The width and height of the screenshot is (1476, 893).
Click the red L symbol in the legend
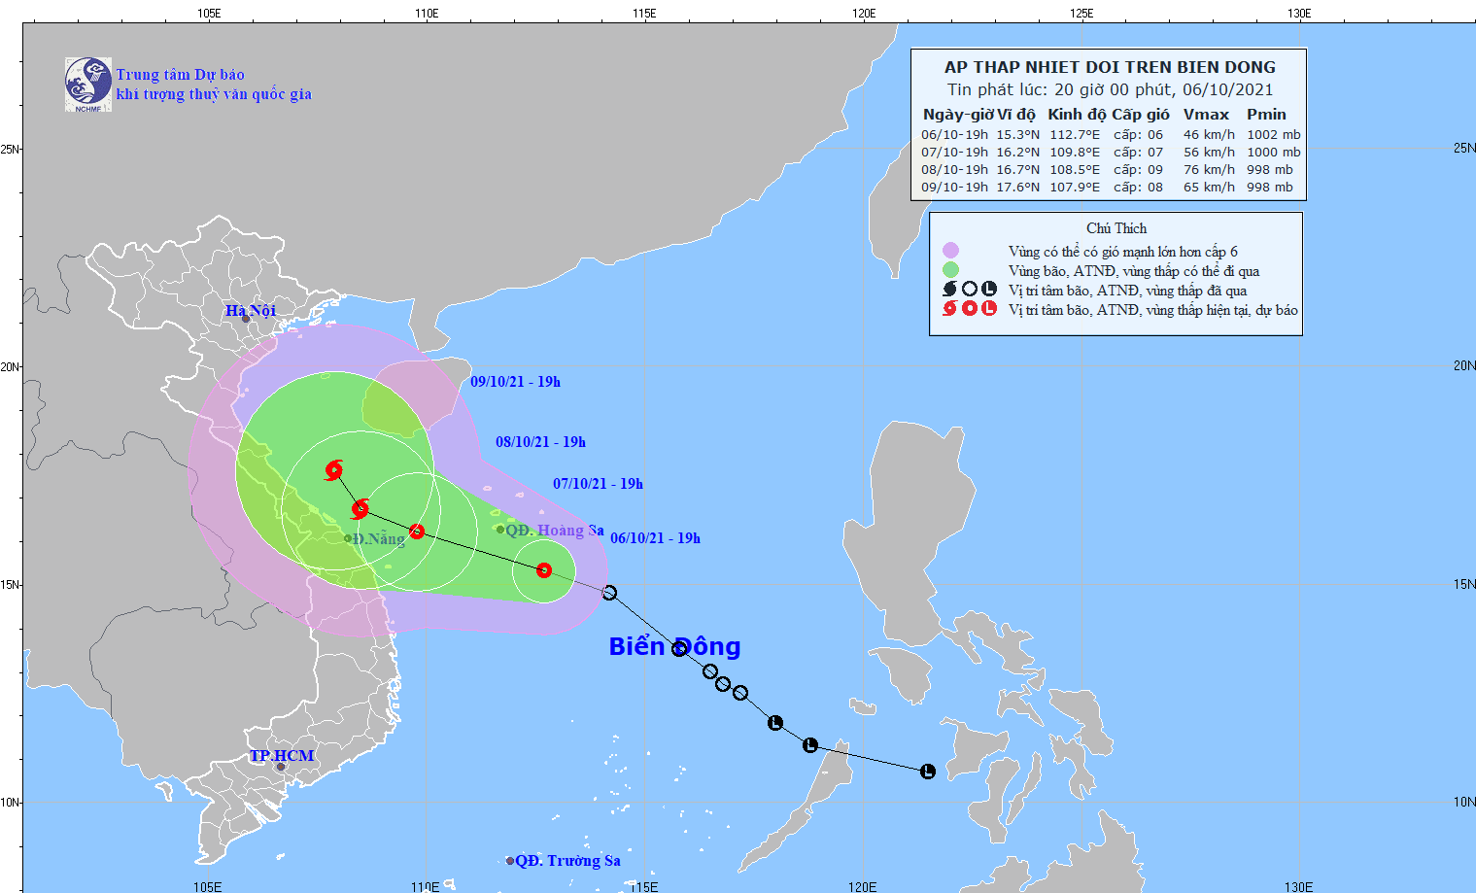[989, 308]
